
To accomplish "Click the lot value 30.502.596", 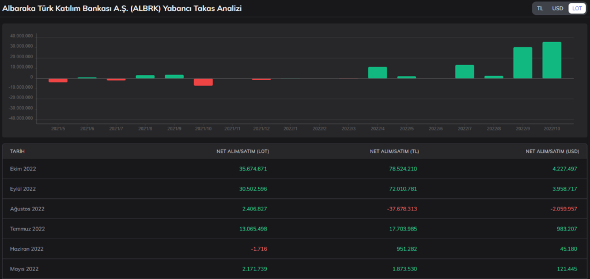I will tap(253, 188).
